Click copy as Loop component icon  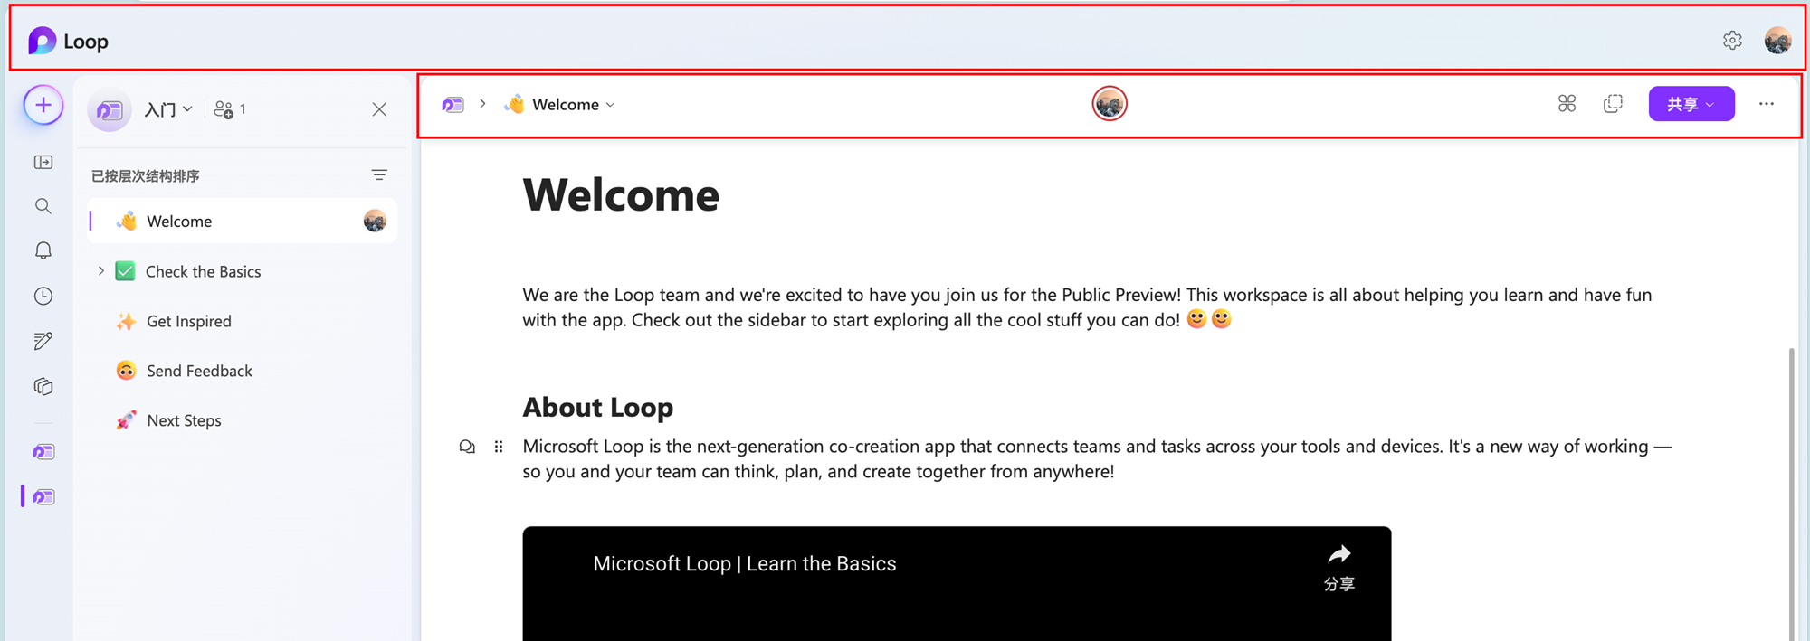click(1613, 104)
